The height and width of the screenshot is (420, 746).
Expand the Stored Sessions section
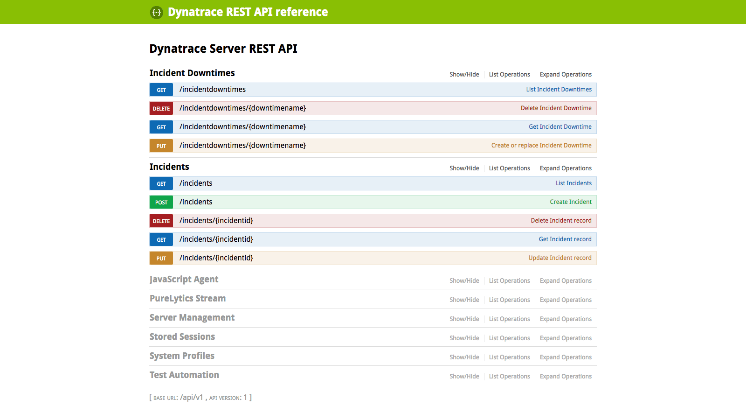182,337
